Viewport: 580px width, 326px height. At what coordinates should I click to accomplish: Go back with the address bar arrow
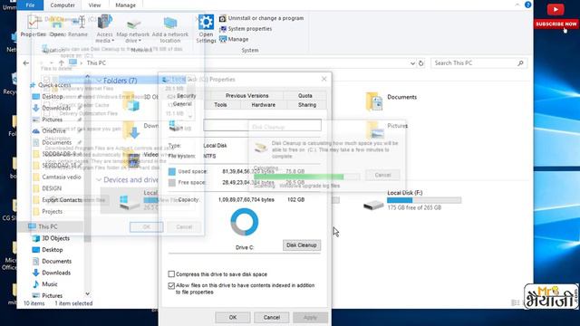(x=26, y=63)
